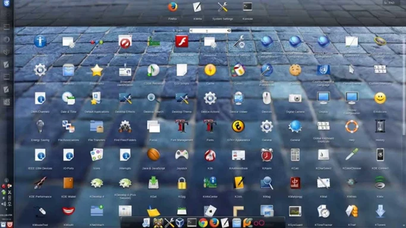Open the History hourglass icon

(380, 126)
